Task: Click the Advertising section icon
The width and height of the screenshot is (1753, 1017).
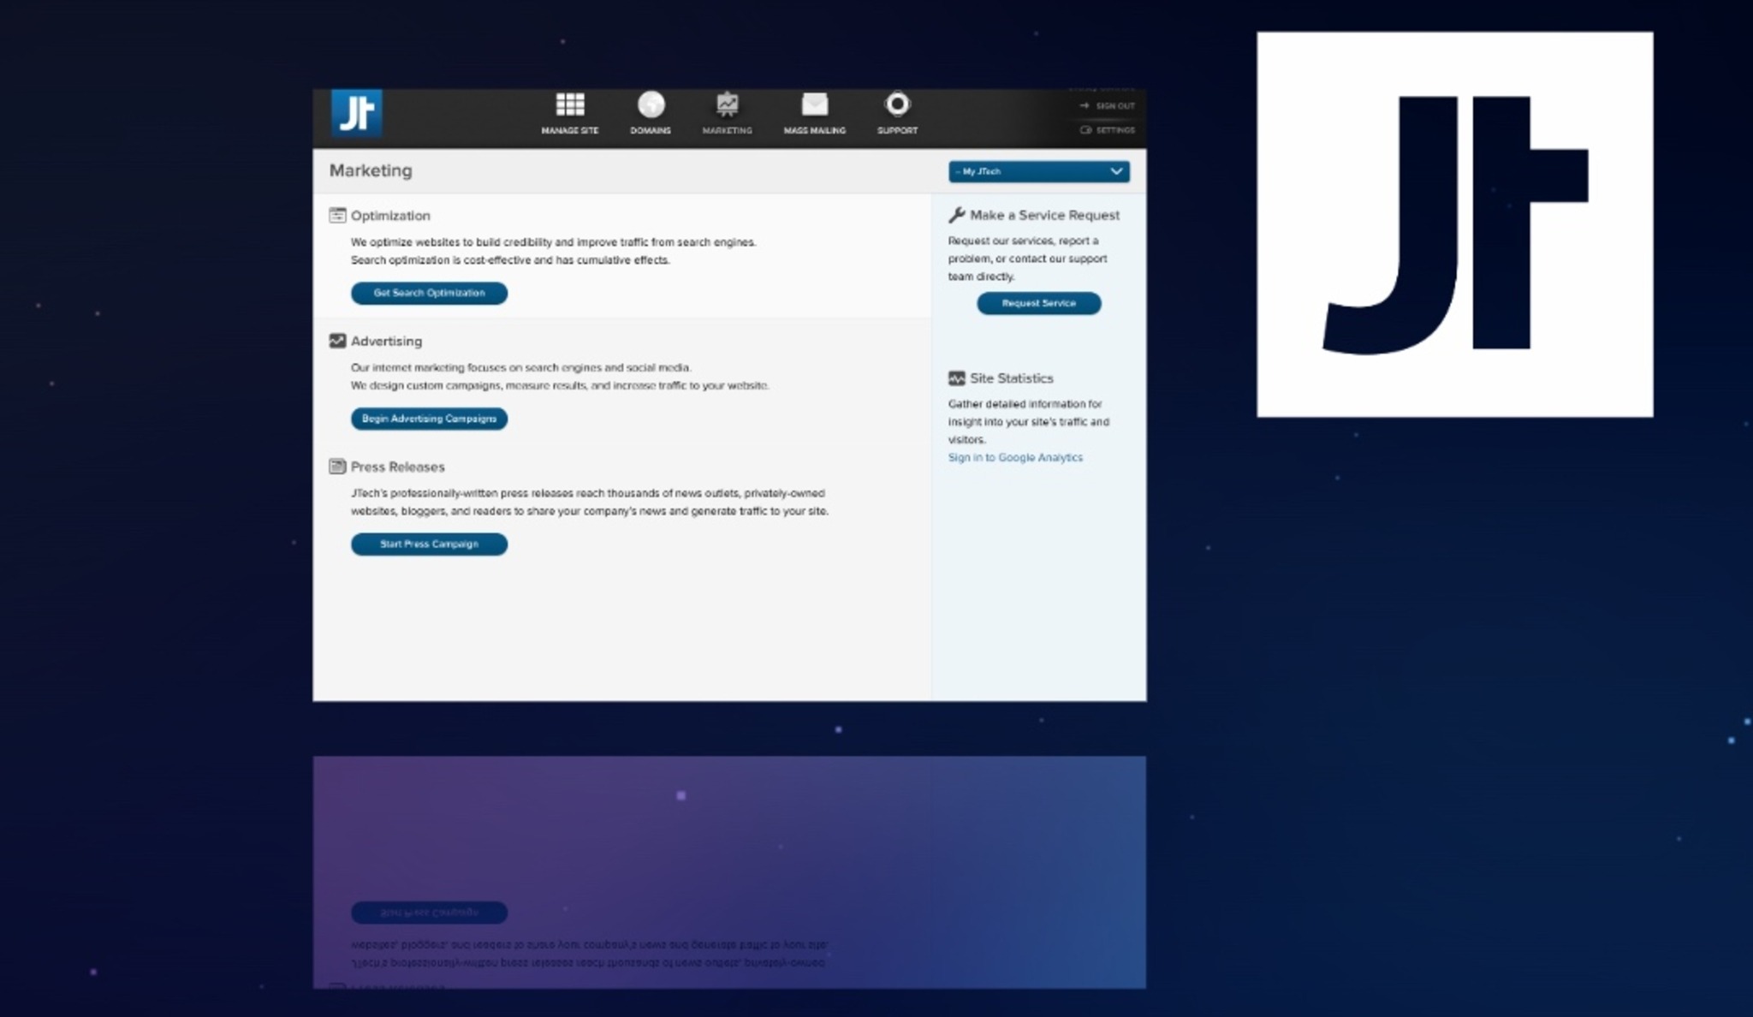Action: [x=337, y=341]
